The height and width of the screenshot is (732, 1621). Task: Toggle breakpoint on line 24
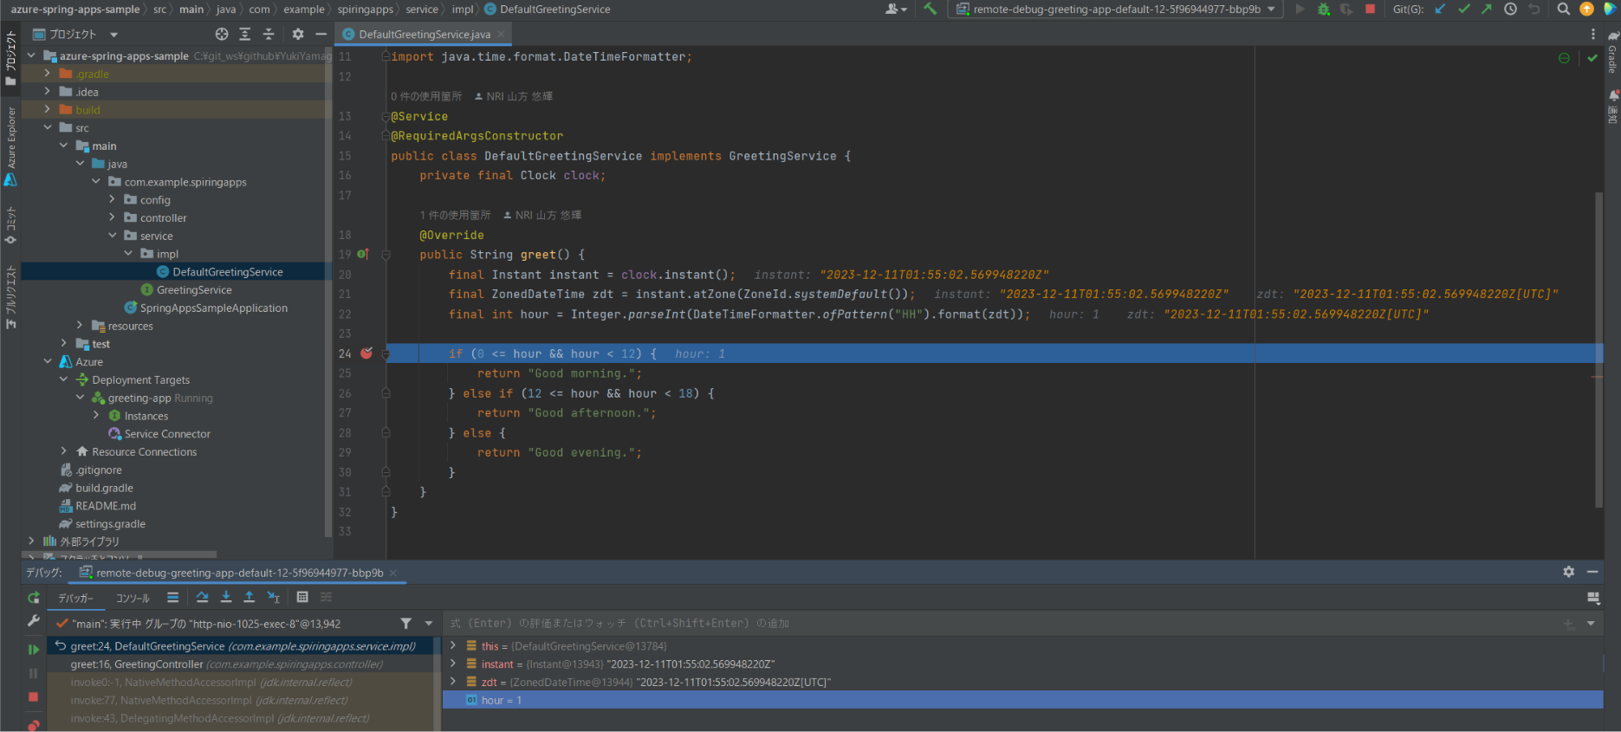(x=366, y=353)
